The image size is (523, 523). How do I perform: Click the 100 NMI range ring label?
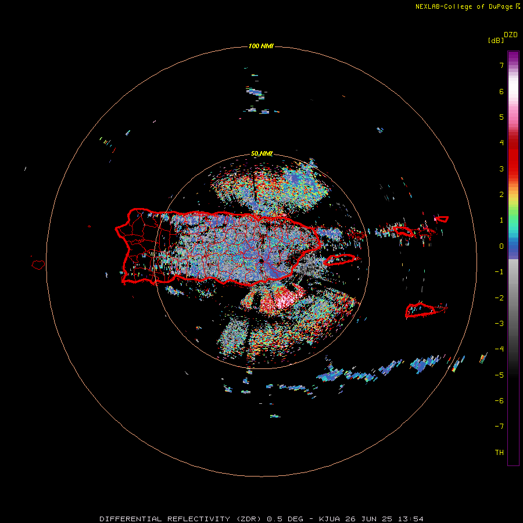click(261, 46)
